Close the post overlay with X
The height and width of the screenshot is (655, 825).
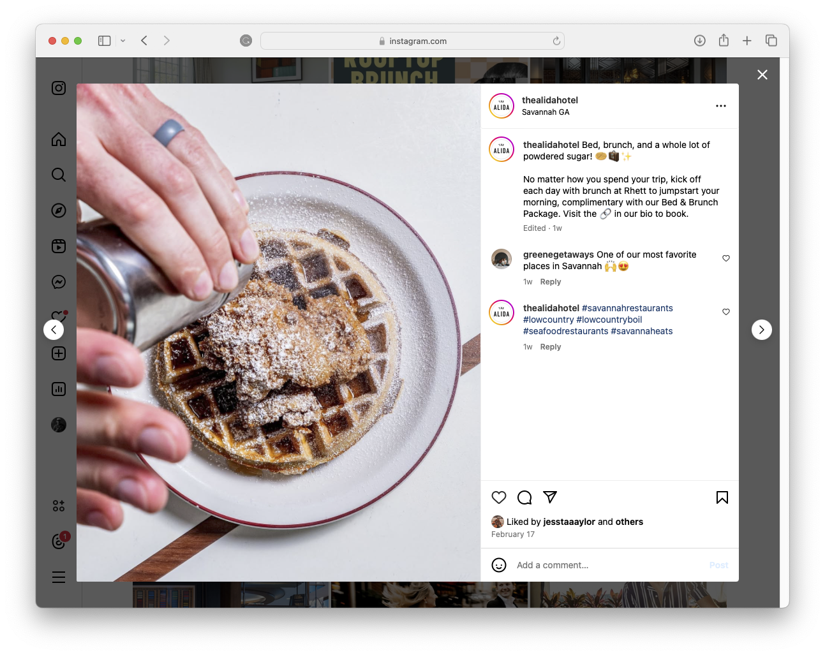click(762, 75)
